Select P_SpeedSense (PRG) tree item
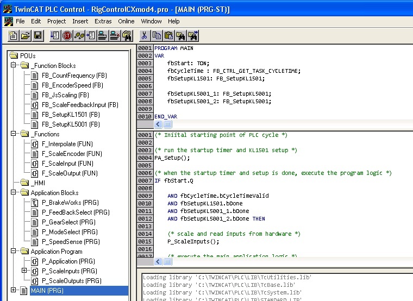Image resolution: width=413 pixels, height=301 pixels. 71,242
